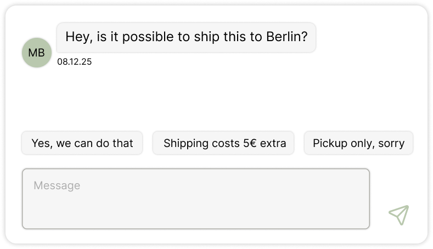
Task: Place cursor in the message composer
Action: point(195,199)
